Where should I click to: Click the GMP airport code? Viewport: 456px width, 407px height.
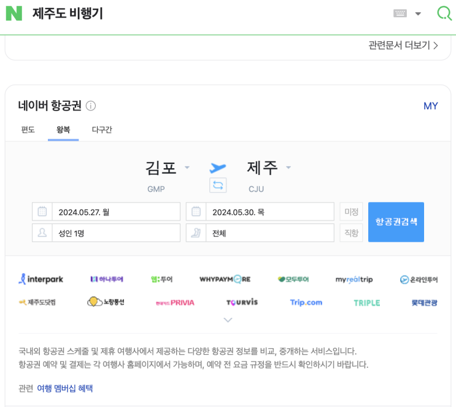pyautogui.click(x=156, y=189)
